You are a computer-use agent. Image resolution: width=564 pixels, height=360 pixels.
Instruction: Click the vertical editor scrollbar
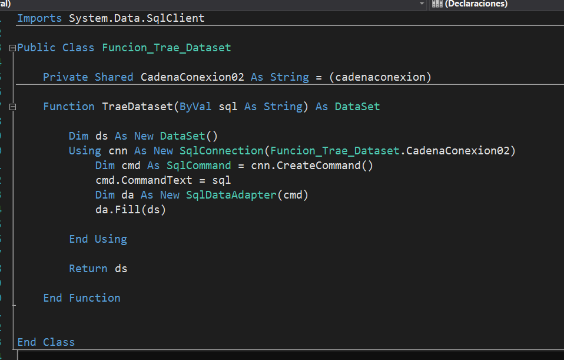(x=560, y=177)
